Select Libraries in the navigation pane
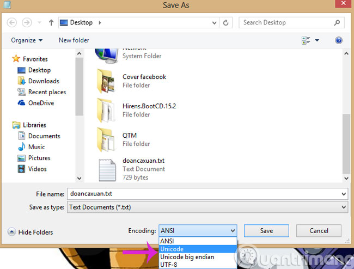 coord(34,125)
